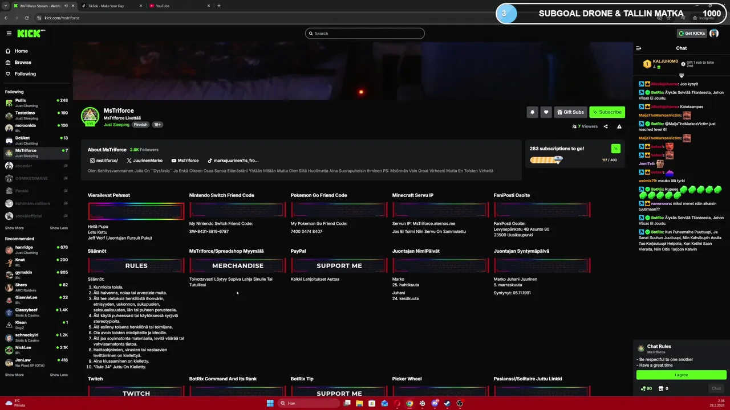Viewport: 730px width, 410px height.
Task: Click KALJUHOMO in the gift leaderboard
Action: tap(666, 61)
